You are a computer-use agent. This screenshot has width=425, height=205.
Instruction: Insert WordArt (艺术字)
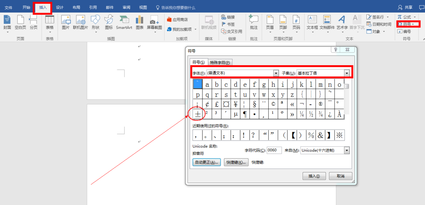point(341,21)
